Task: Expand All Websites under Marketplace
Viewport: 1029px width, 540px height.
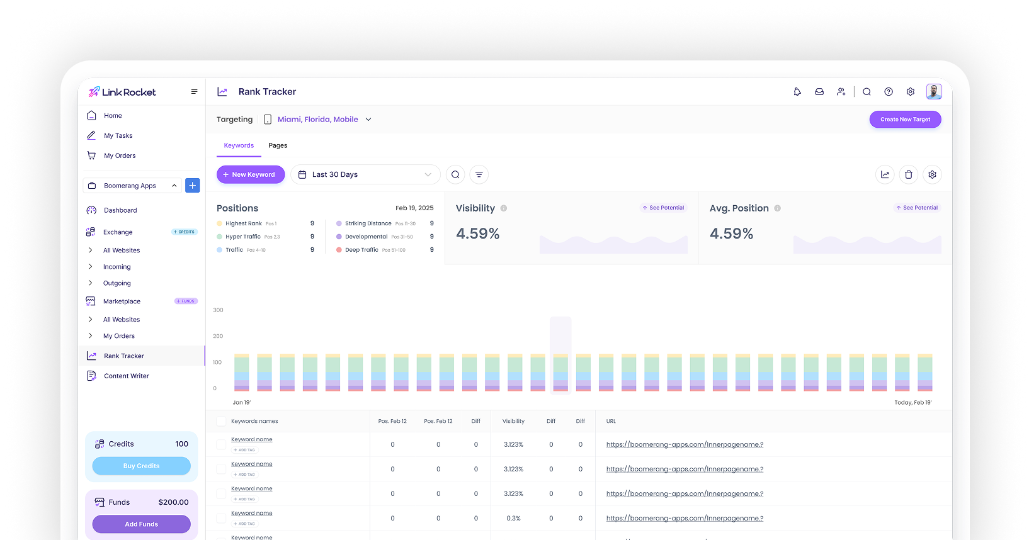Action: coord(90,320)
